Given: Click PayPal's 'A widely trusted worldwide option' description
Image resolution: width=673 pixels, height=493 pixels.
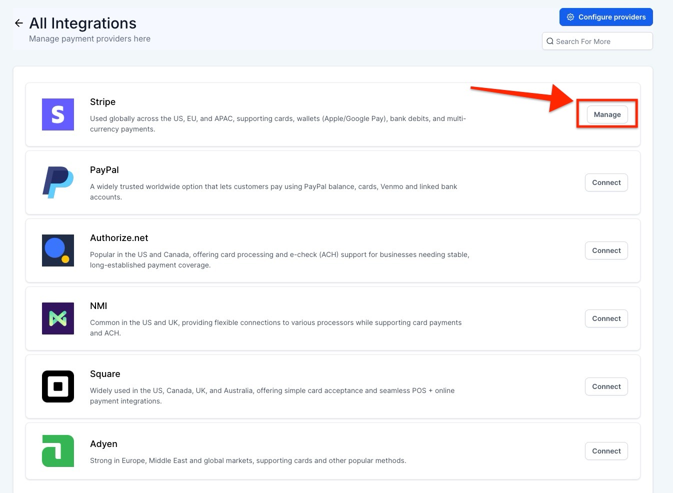Looking at the screenshot, I should point(273,192).
